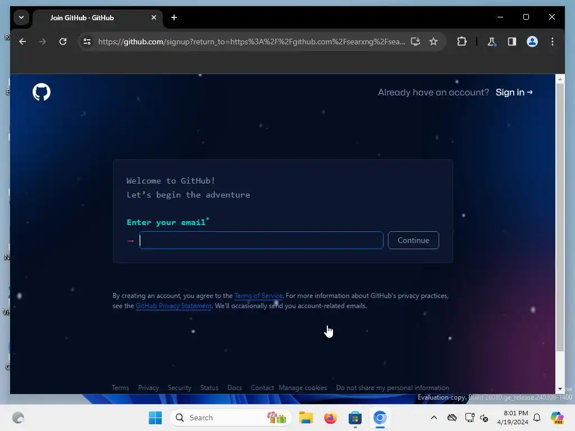Click the cloud sync tray icon
The height and width of the screenshot is (431, 575).
click(452, 418)
